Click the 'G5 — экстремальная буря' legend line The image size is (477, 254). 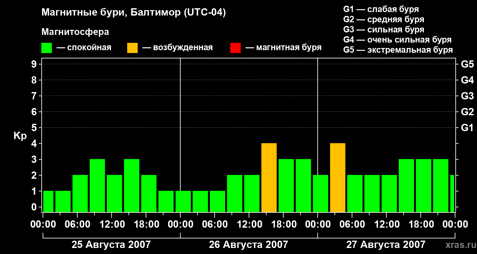point(398,50)
